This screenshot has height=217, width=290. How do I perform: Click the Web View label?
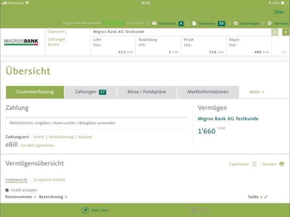tap(100, 210)
